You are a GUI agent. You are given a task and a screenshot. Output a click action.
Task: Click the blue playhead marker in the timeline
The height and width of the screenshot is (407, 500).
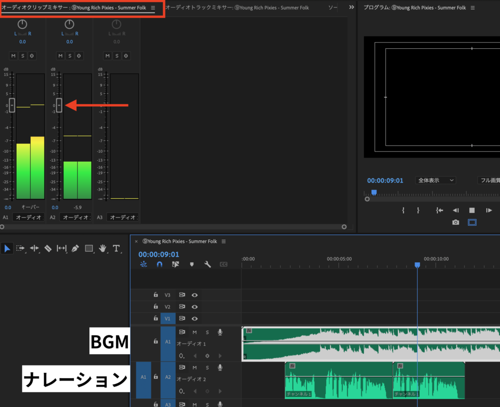[x=417, y=264]
